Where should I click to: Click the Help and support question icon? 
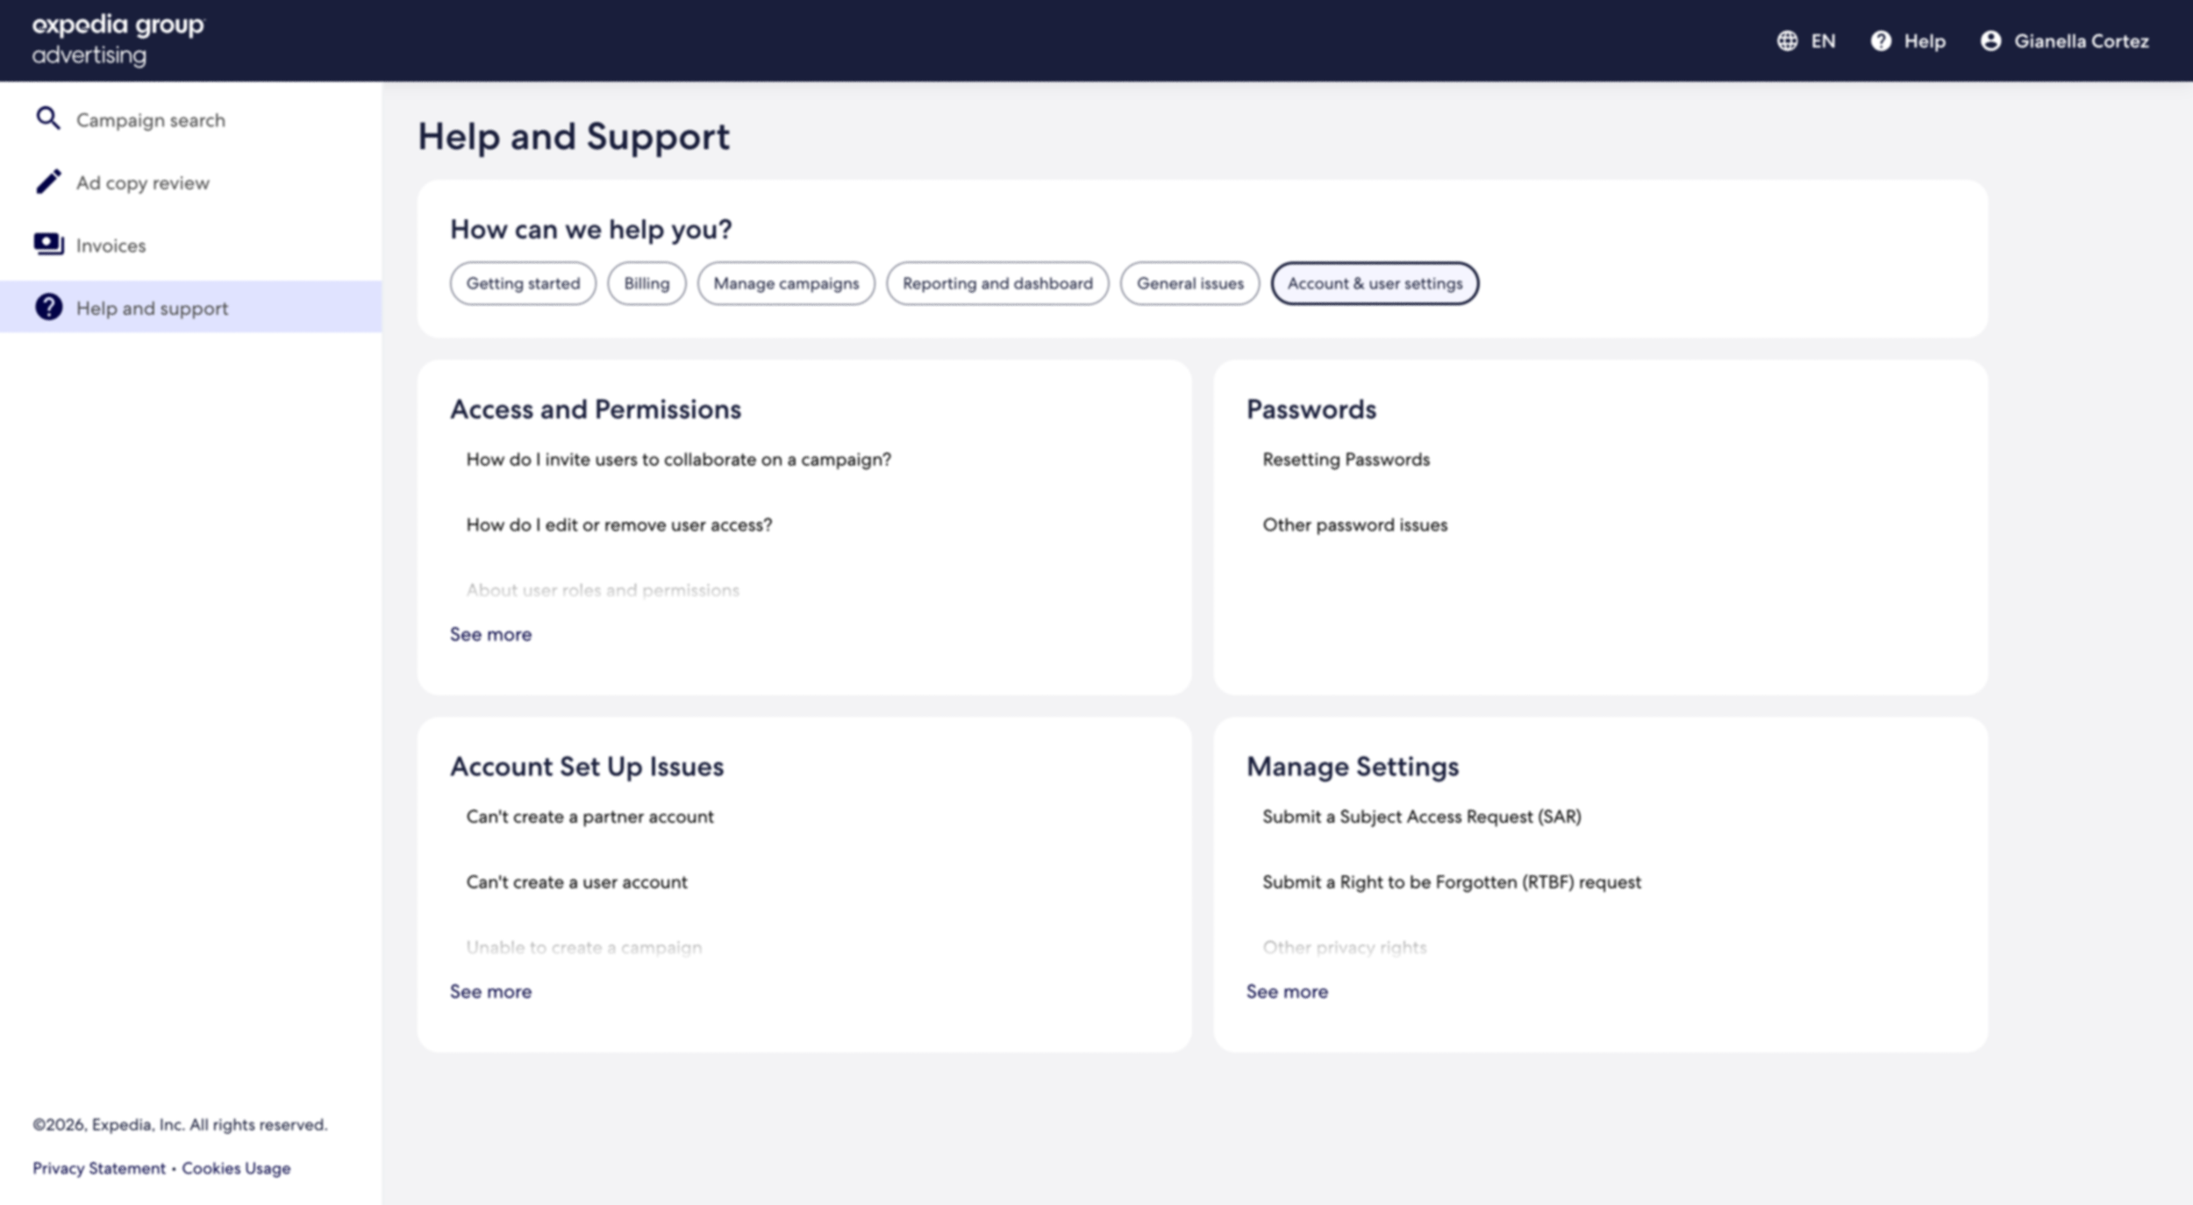pos(48,307)
